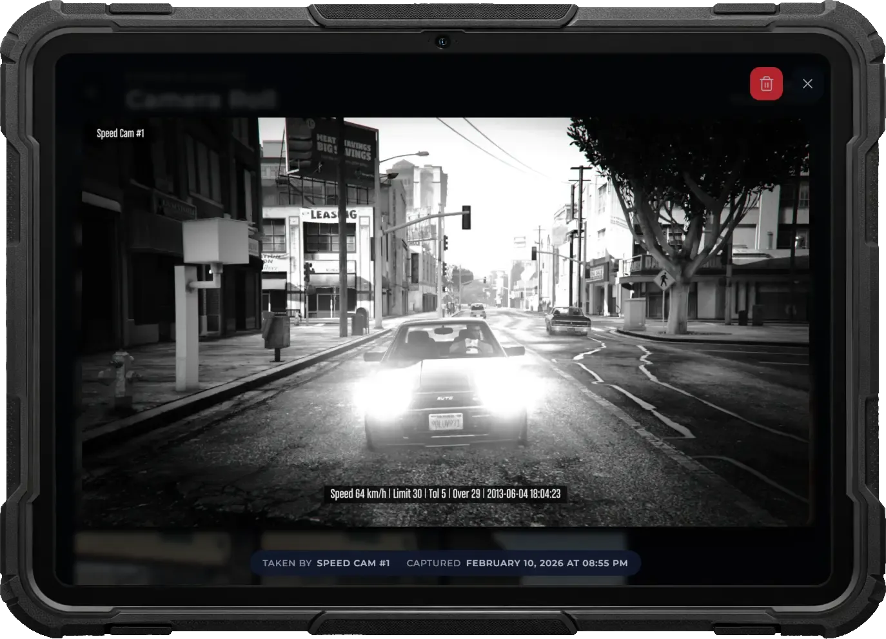Click the traffic light in the photo
886x639 pixels.
coord(466,216)
